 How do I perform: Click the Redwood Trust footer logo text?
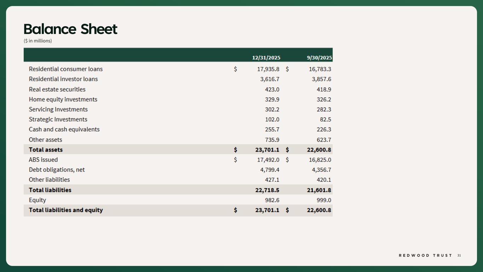click(425, 255)
